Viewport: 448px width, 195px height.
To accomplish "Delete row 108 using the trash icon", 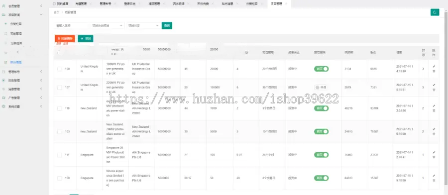I will (x=434, y=71).
